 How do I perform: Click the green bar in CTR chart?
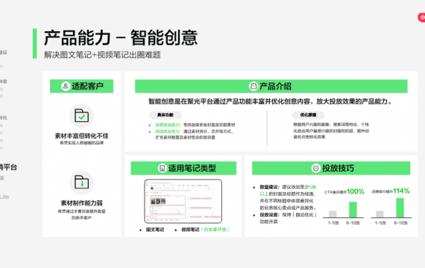(353, 209)
